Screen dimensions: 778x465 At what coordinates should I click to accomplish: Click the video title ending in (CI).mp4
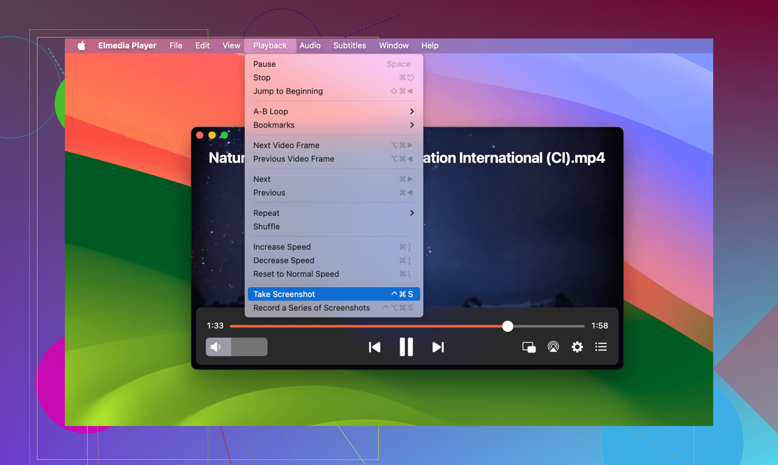pyautogui.click(x=514, y=158)
